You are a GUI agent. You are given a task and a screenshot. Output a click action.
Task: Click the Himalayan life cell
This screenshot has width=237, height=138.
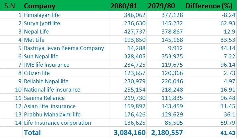[x=42, y=15]
